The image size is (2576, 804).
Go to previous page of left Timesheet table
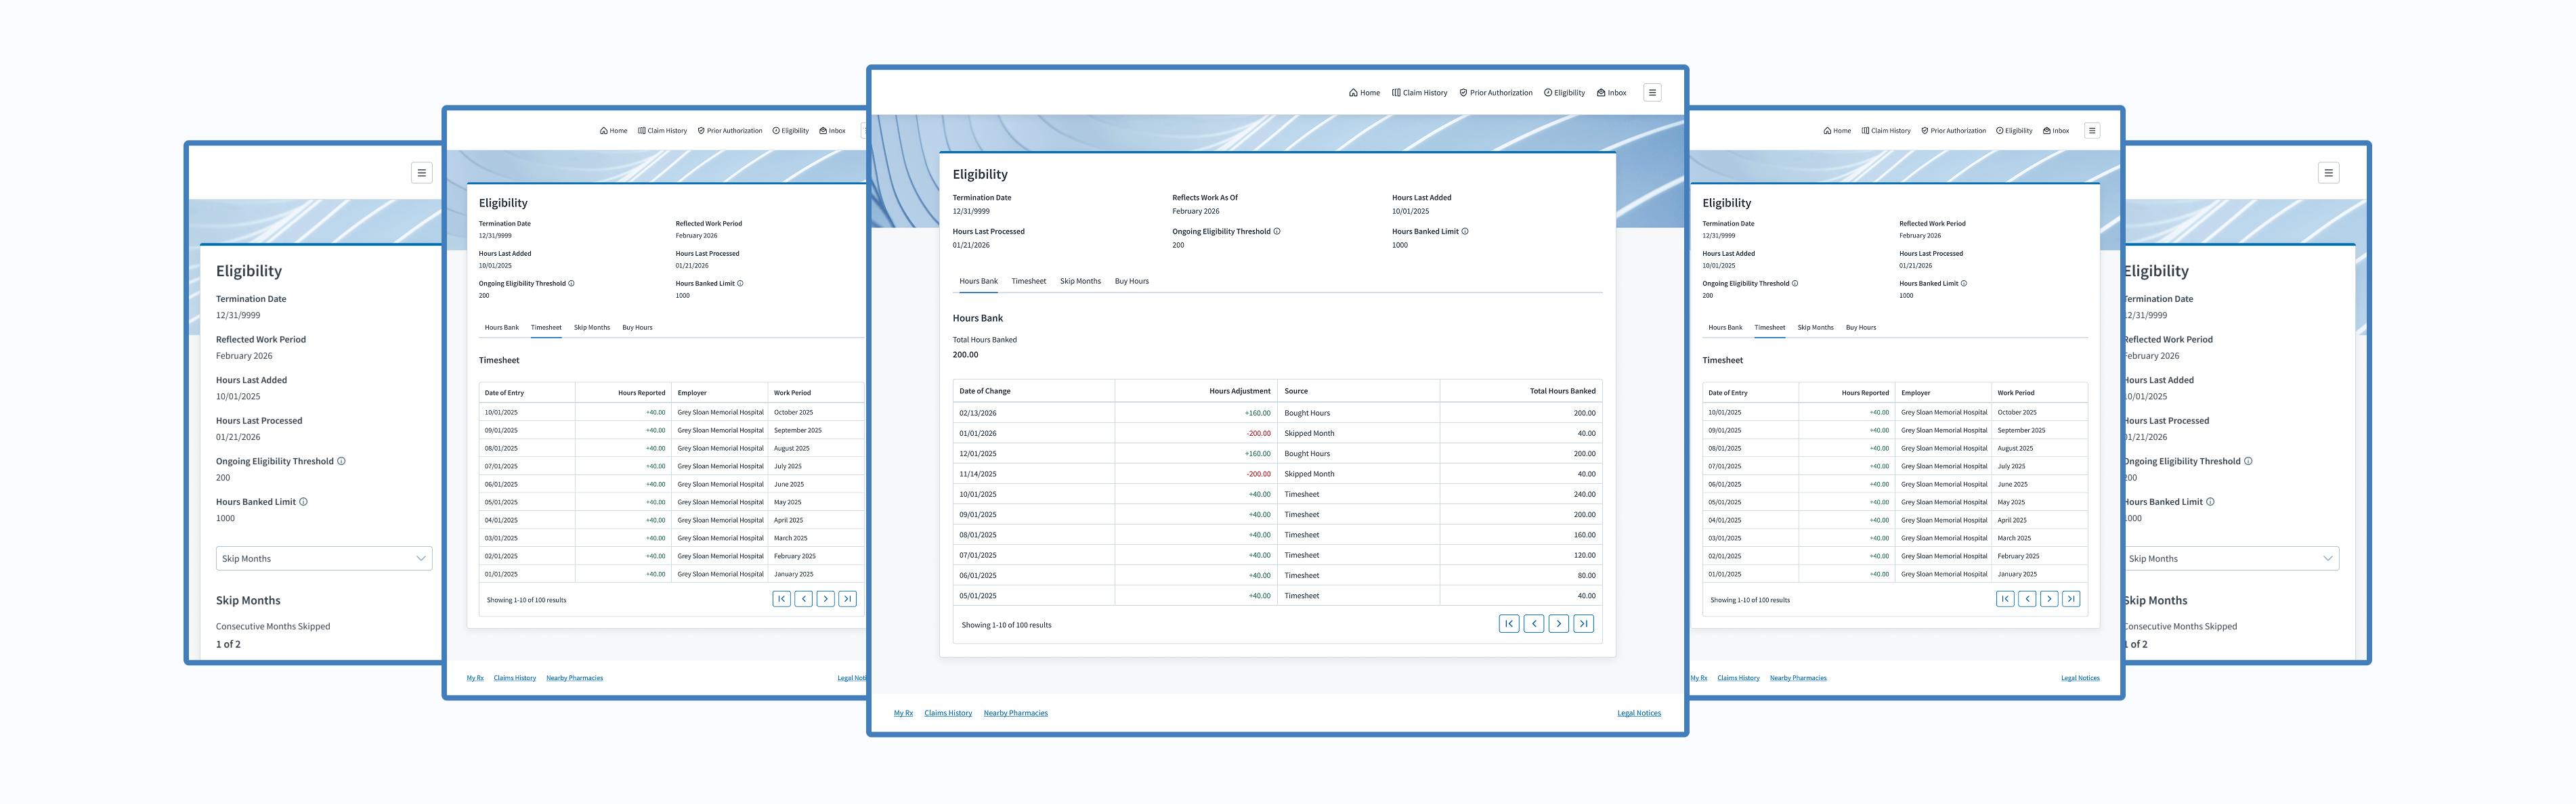pos(803,599)
